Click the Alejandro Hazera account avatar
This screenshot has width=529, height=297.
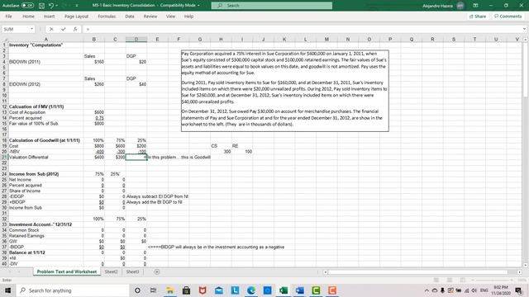460,6
